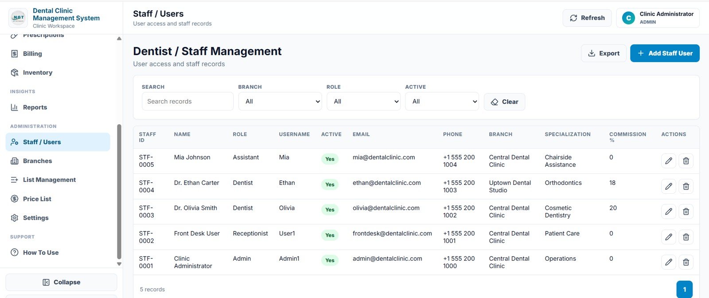This screenshot has width=709, height=298.
Task: Open How To Use help page
Action: pos(58,252)
